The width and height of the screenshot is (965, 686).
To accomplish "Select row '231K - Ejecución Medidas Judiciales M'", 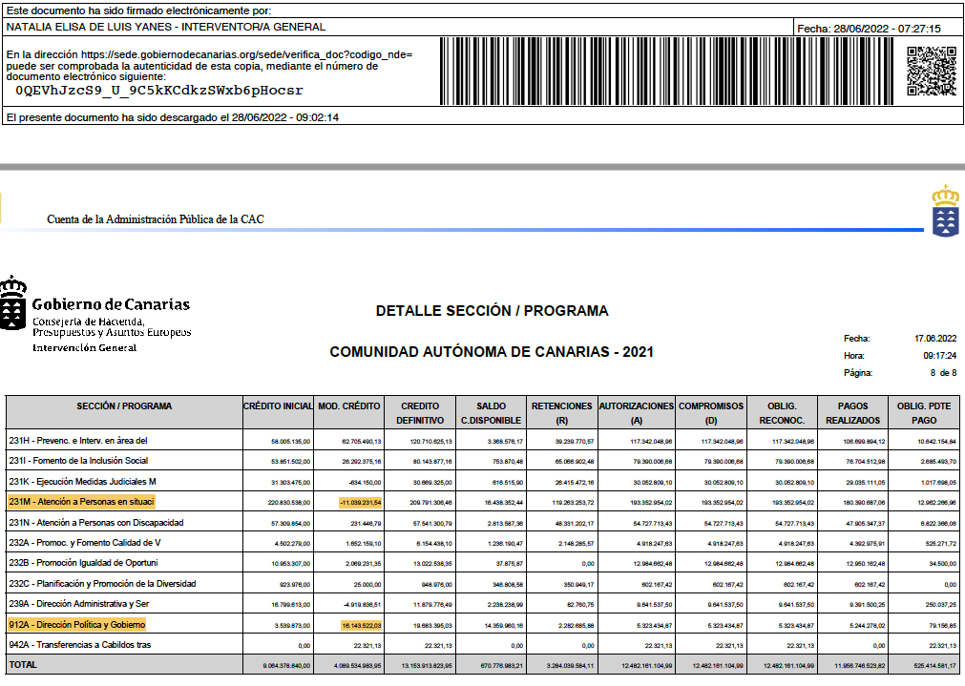I will pos(483,481).
